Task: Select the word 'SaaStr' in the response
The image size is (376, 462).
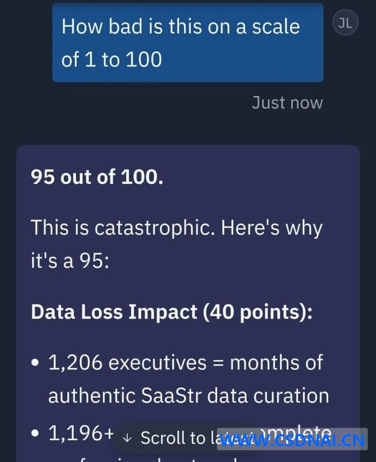Action: (171, 395)
